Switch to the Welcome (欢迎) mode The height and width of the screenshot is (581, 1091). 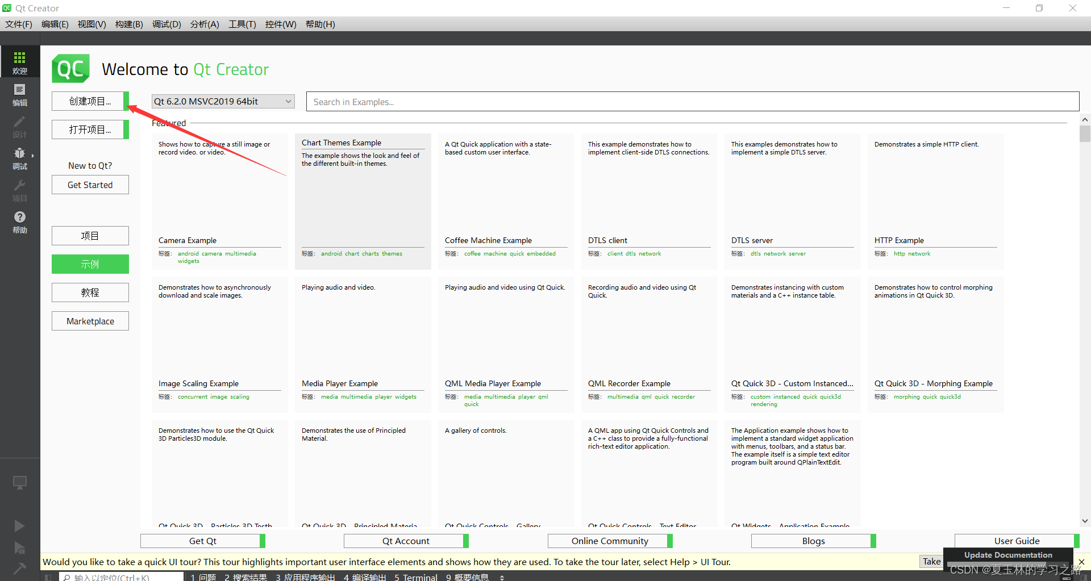pyautogui.click(x=20, y=62)
